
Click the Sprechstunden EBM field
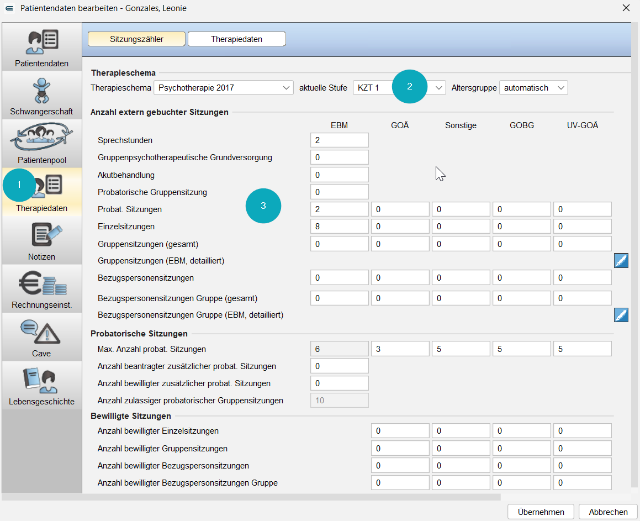pyautogui.click(x=339, y=140)
